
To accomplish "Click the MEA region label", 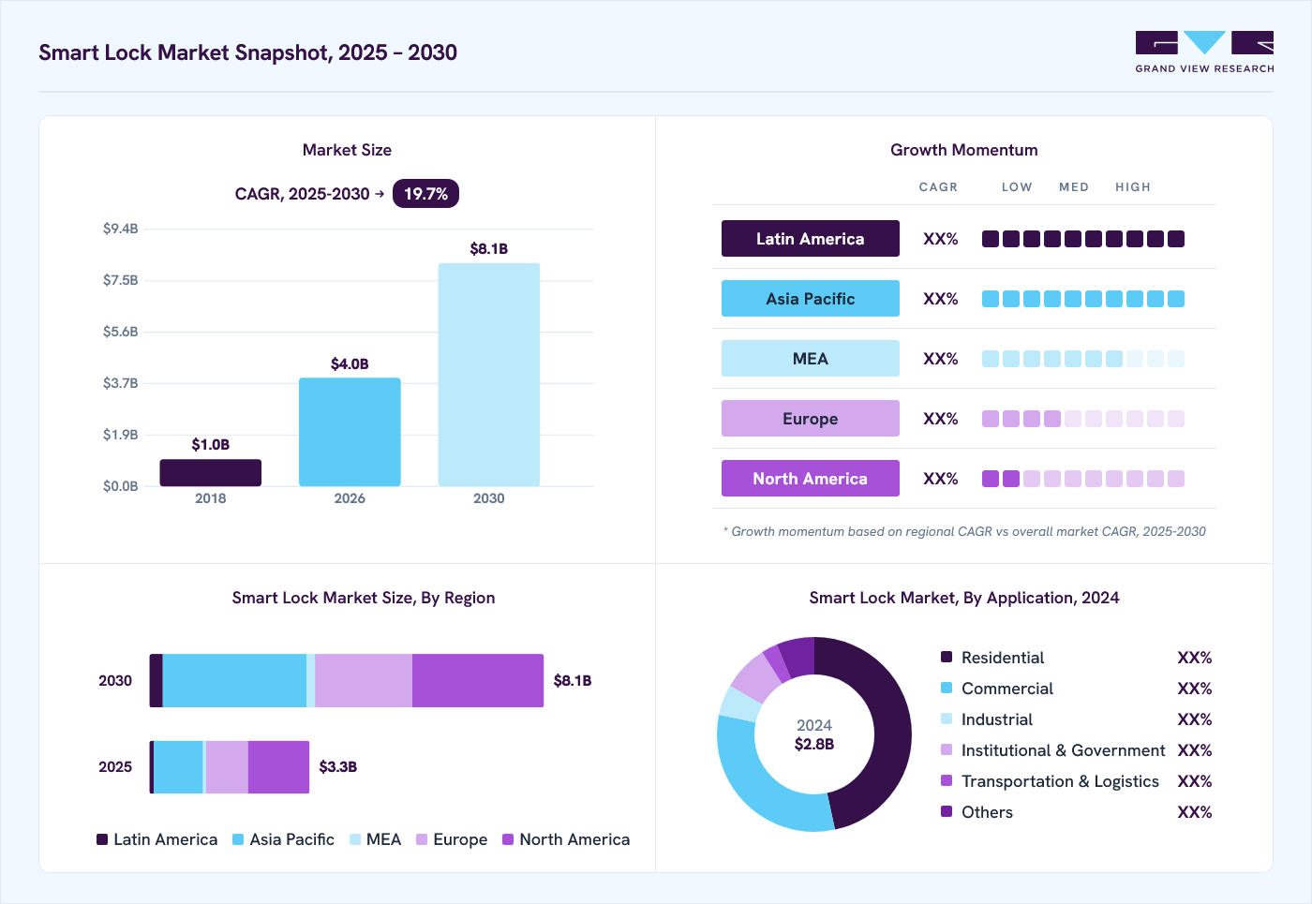I will pos(811,359).
